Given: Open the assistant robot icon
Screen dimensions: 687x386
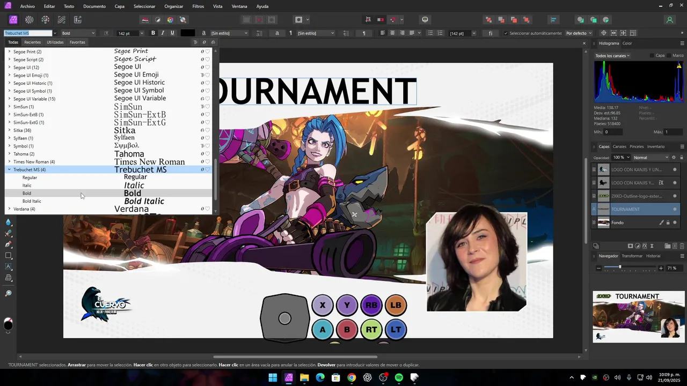Looking at the screenshot, I should click(x=425, y=20).
